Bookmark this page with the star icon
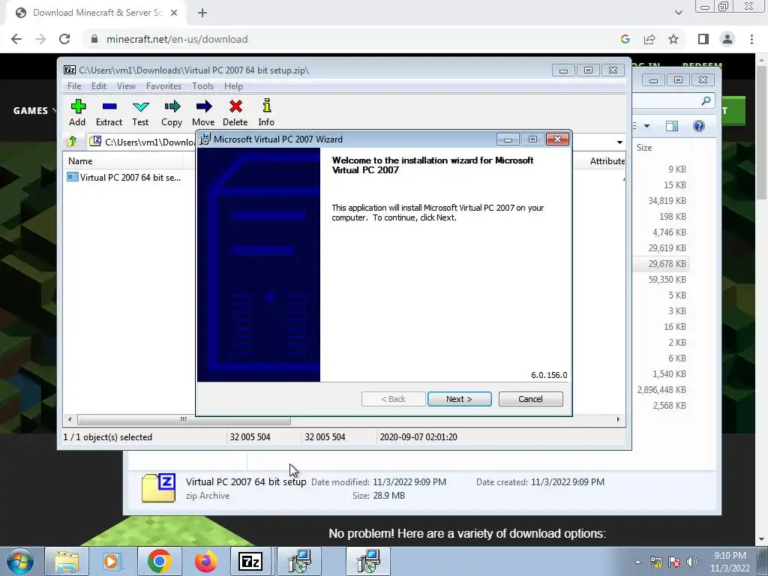Image resolution: width=768 pixels, height=576 pixels. click(x=673, y=39)
